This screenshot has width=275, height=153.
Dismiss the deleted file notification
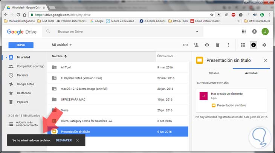[x=77, y=140]
